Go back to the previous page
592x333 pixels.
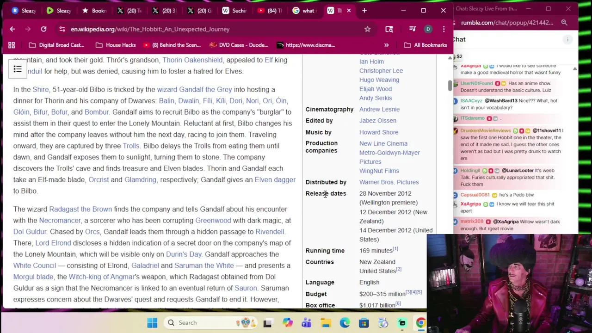[12, 29]
